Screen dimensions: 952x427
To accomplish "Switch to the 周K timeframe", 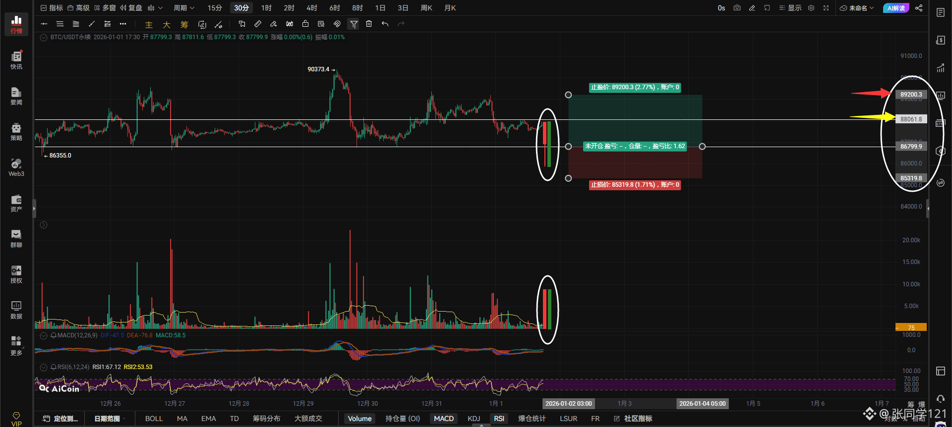I will [426, 8].
